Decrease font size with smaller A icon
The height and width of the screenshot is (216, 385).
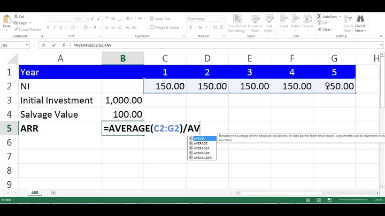pos(98,19)
